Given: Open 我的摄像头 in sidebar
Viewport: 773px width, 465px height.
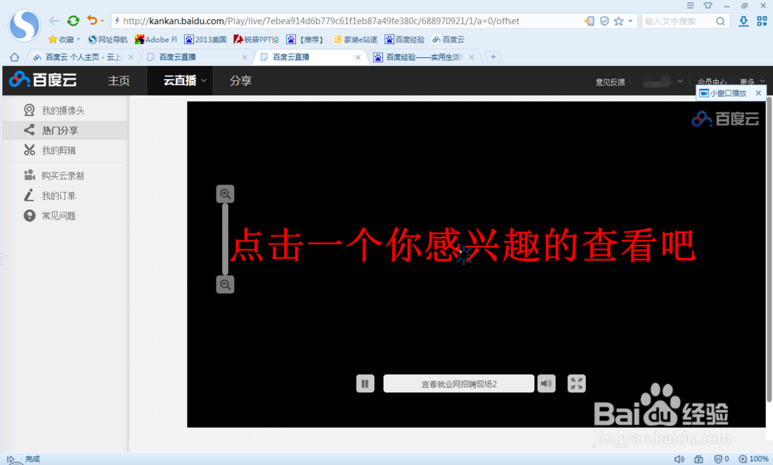Looking at the screenshot, I should [65, 110].
